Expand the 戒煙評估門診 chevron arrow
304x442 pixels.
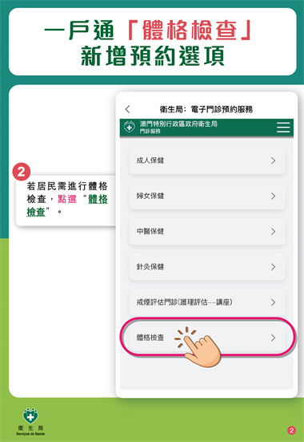tap(273, 302)
